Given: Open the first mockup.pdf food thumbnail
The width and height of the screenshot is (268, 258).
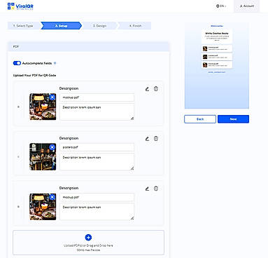Looking at the screenshot, I should pyautogui.click(x=43, y=107).
